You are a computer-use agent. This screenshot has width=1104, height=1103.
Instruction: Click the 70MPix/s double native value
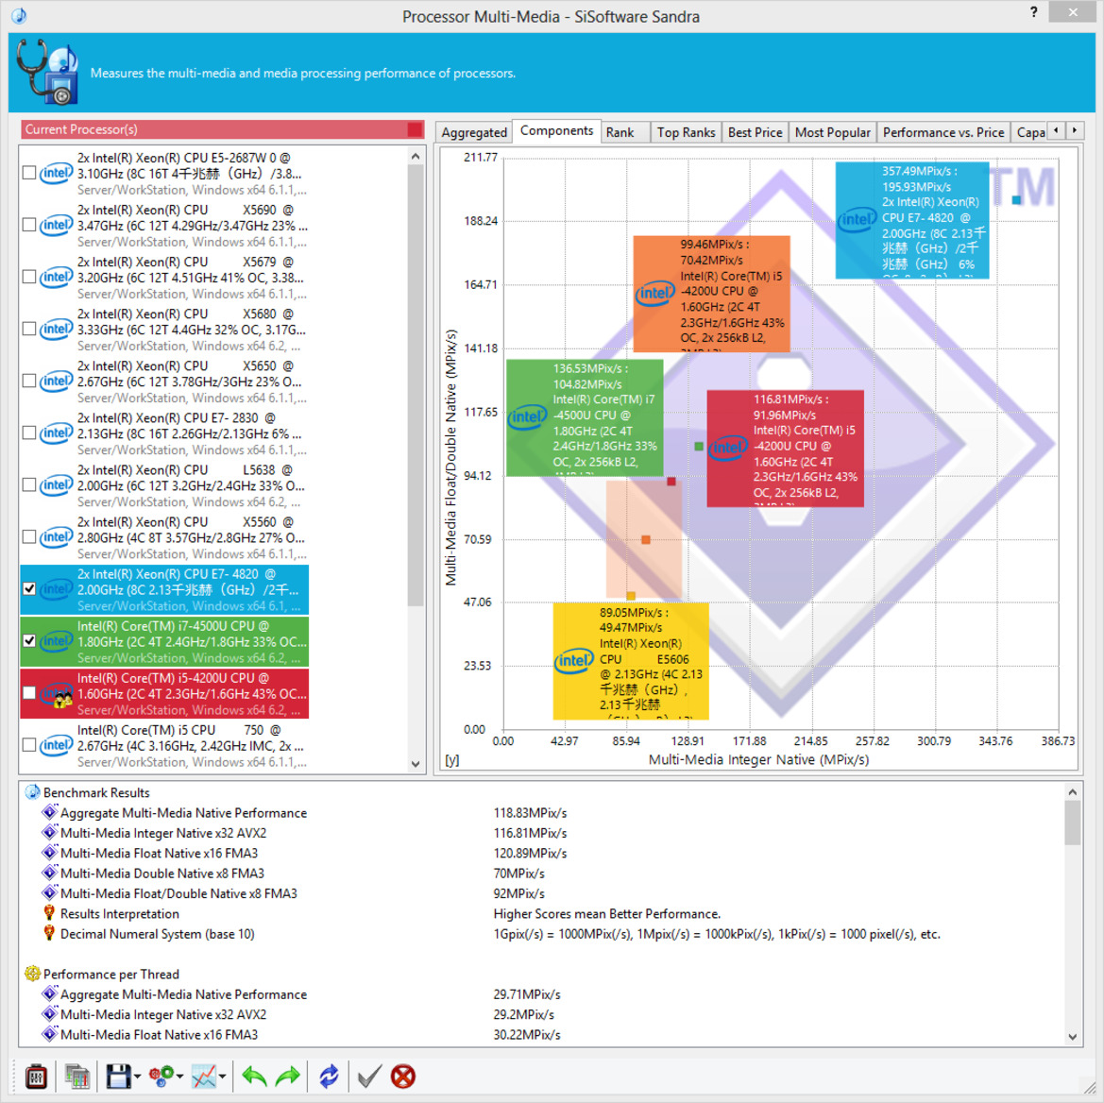coord(518,874)
